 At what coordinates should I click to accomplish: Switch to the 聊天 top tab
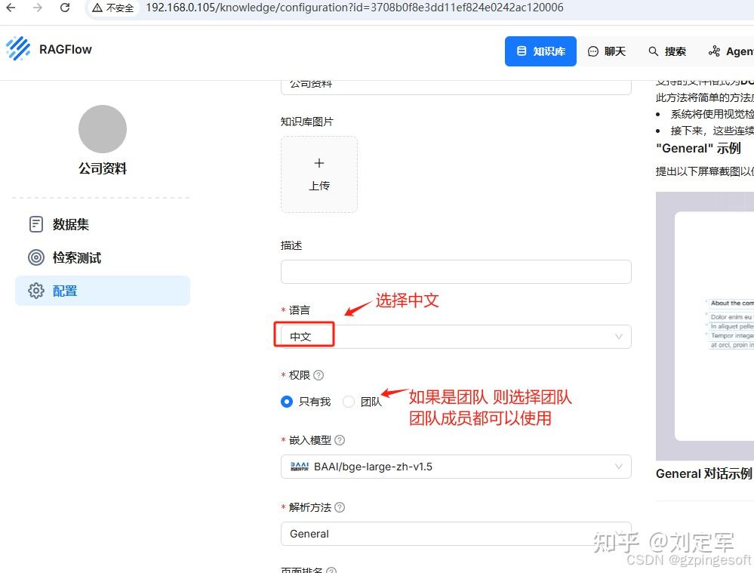(607, 51)
